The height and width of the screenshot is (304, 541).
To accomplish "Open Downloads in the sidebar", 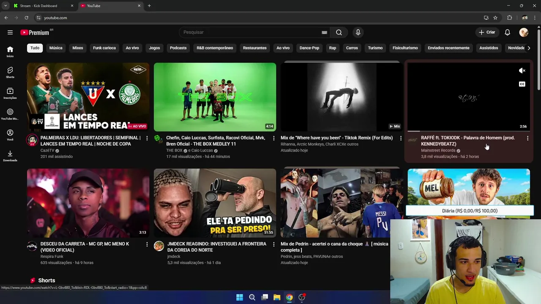I will click(x=10, y=156).
